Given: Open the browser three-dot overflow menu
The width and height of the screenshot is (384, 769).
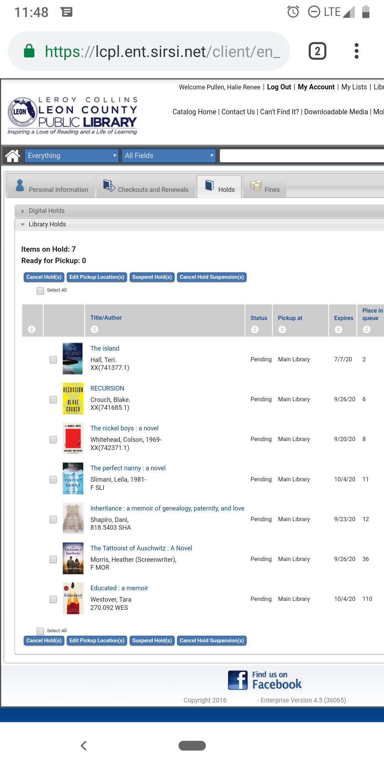Looking at the screenshot, I should pyautogui.click(x=356, y=51).
